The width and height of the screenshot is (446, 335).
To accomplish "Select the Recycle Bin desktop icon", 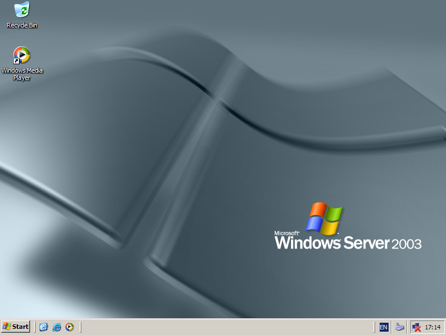I will click(x=22, y=15).
